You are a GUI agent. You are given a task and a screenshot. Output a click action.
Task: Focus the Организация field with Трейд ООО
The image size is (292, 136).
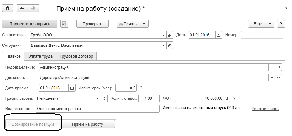click(95, 35)
